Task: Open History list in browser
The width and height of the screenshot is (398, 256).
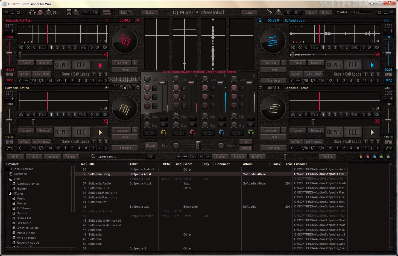Action: [x=22, y=189]
